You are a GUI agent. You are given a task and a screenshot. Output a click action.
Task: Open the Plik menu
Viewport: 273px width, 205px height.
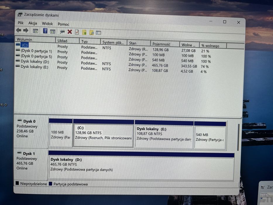coord(20,23)
